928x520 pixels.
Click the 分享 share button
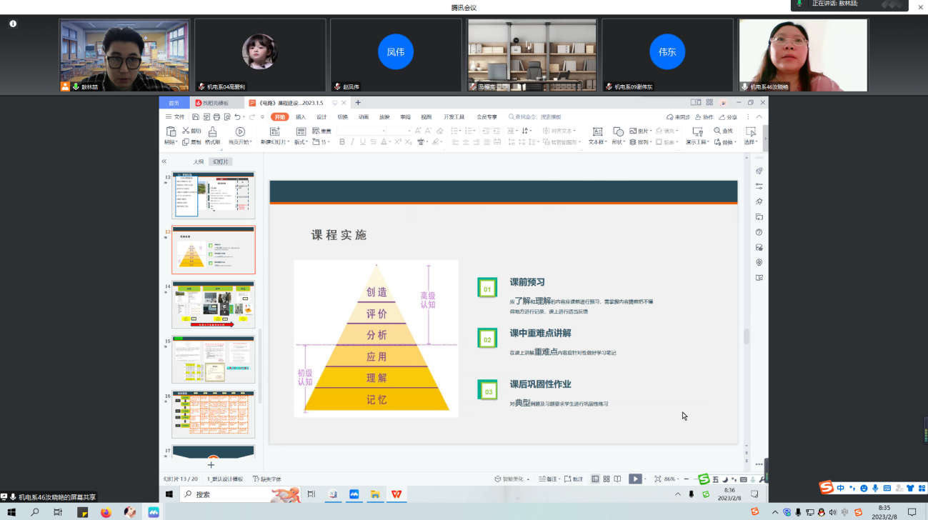(728, 117)
